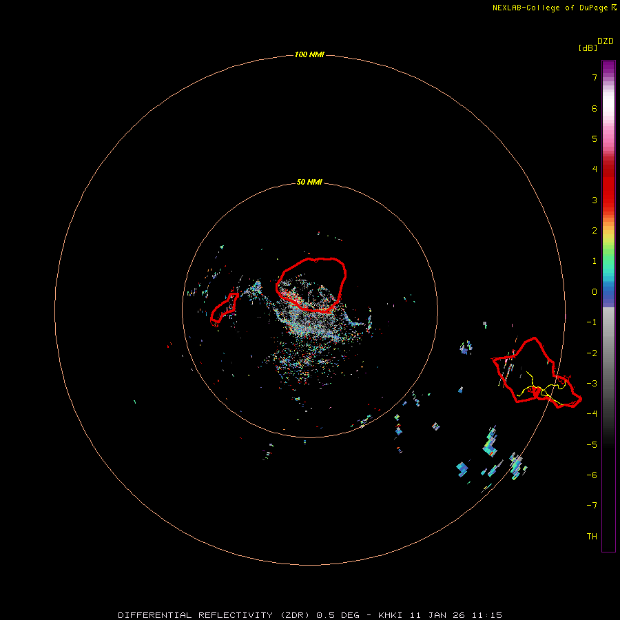Click the 11 JAN 26 11:15 timestamp
The height and width of the screenshot is (620, 620).
pos(456,615)
